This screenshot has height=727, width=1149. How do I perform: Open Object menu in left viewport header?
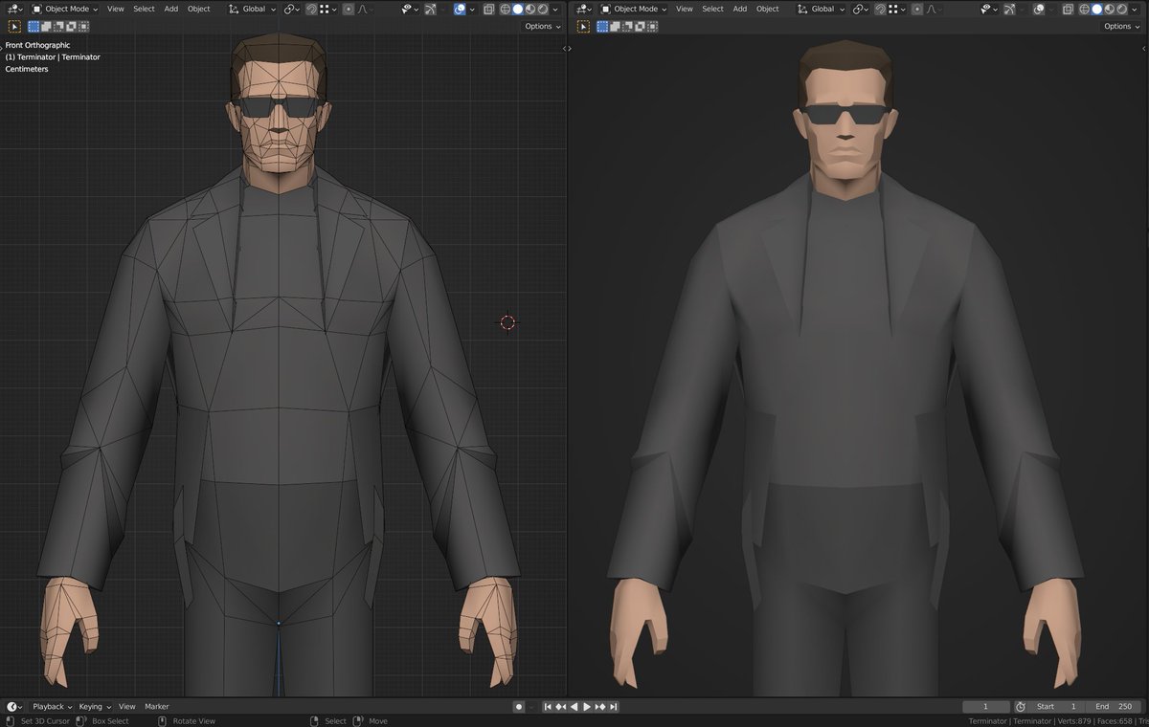(198, 9)
